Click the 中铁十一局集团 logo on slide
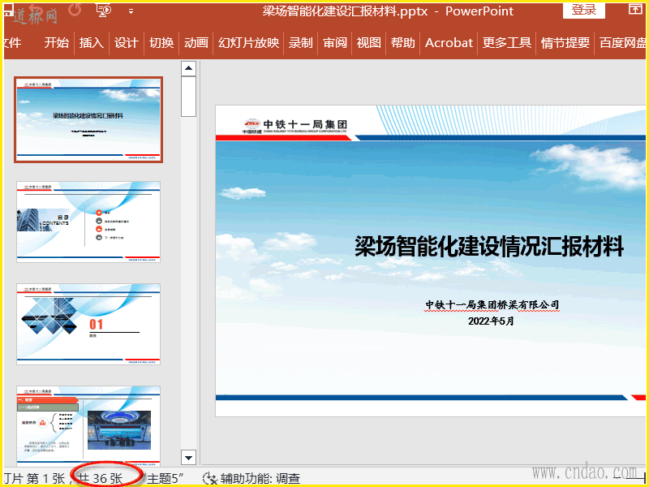Screen dimensions: 649x487 (295, 126)
